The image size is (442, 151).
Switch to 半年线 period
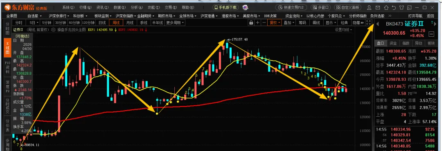pyautogui.click(x=158, y=23)
